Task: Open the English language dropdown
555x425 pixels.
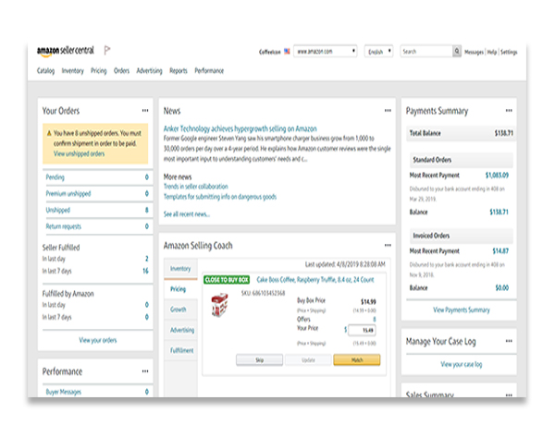Action: 379,52
